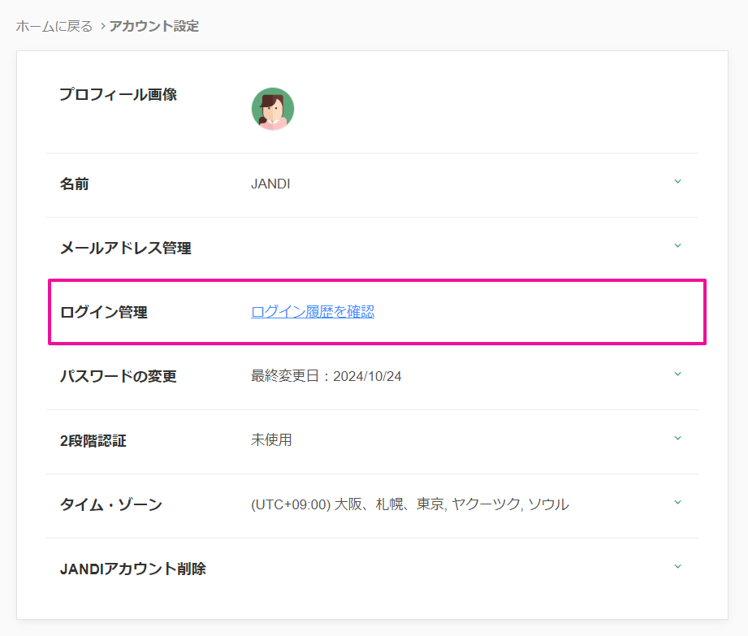The height and width of the screenshot is (636, 748).
Task: Click the UTC+09:00 time zone value
Action: 409,504
